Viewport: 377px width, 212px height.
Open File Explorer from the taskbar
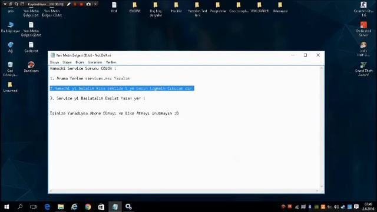pos(61,207)
